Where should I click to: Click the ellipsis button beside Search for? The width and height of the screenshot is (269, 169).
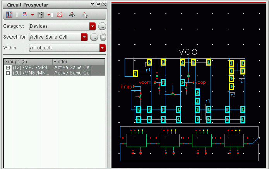(x=94, y=37)
